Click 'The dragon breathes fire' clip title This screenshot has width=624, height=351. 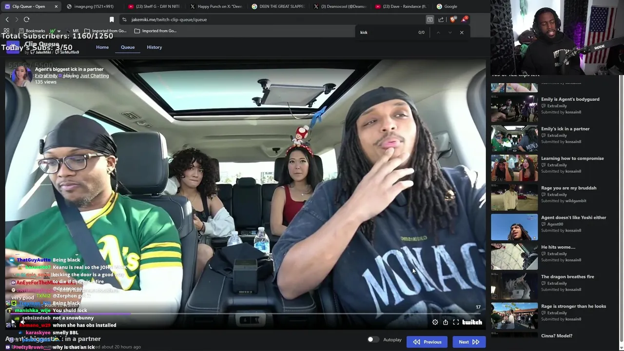click(x=567, y=276)
